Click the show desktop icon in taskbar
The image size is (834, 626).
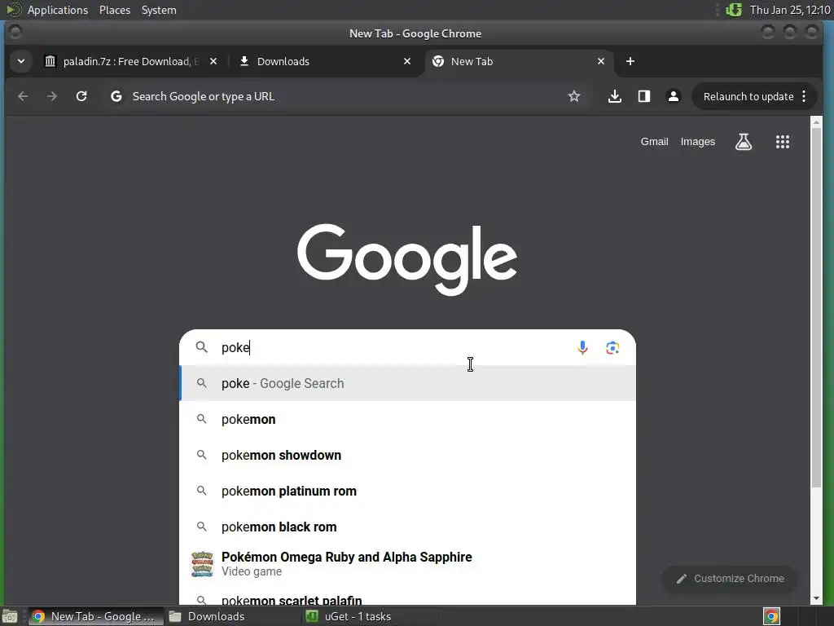coord(10,616)
